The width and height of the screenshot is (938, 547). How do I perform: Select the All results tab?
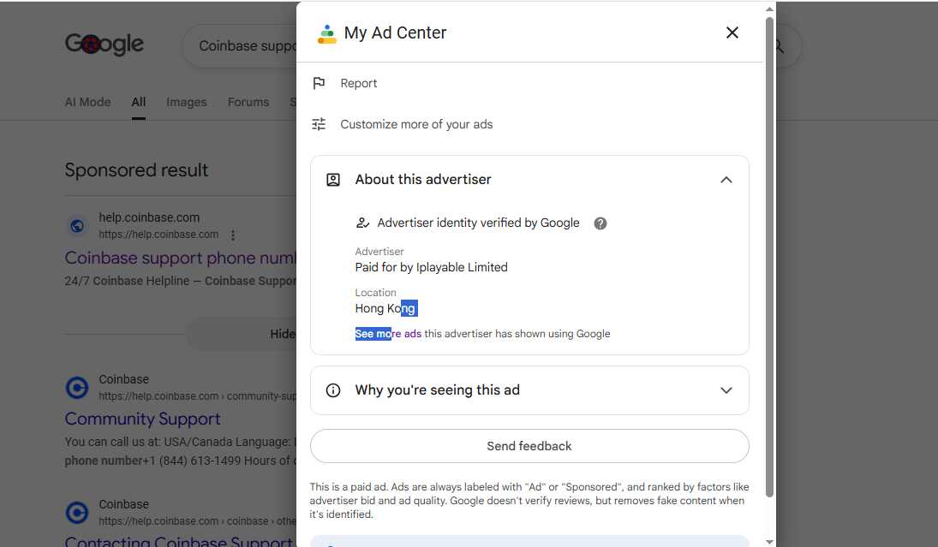pyautogui.click(x=138, y=102)
